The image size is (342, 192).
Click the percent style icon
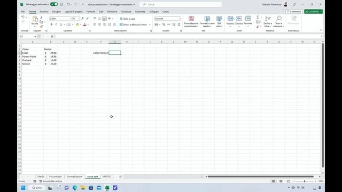[x=164, y=25]
